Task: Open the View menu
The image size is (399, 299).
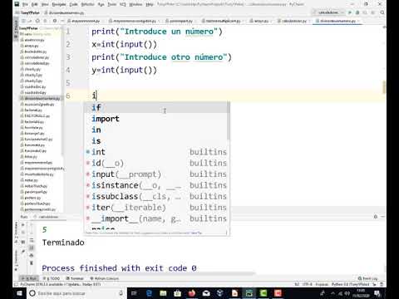Action: tap(45, 4)
